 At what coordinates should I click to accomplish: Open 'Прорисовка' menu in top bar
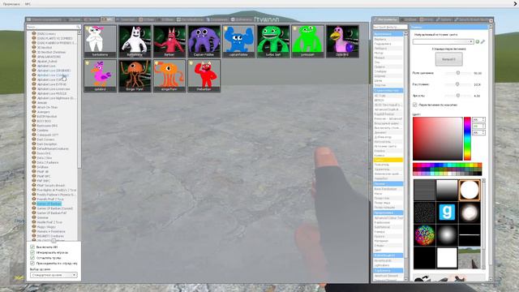(x=11, y=4)
